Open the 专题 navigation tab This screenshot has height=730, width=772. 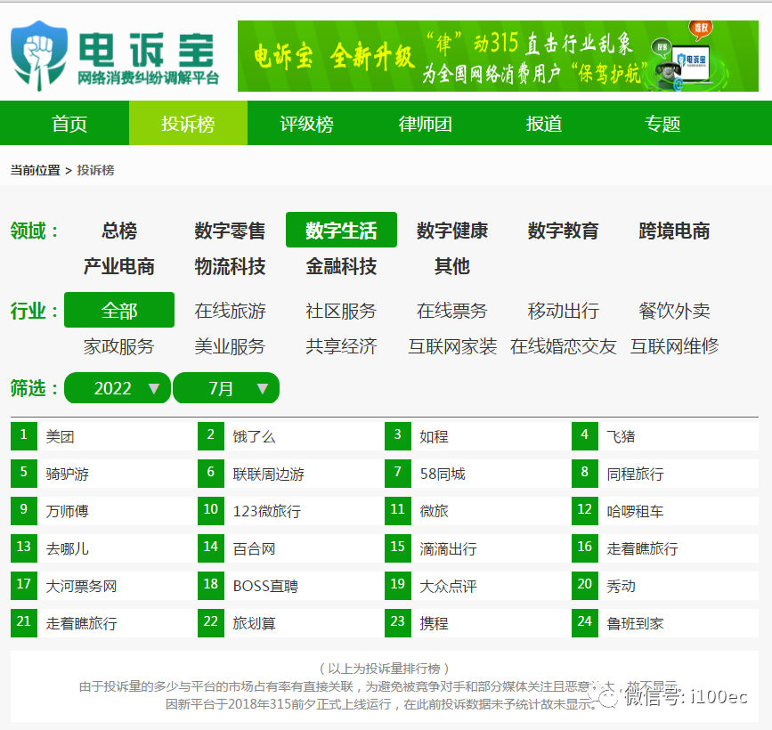(662, 124)
